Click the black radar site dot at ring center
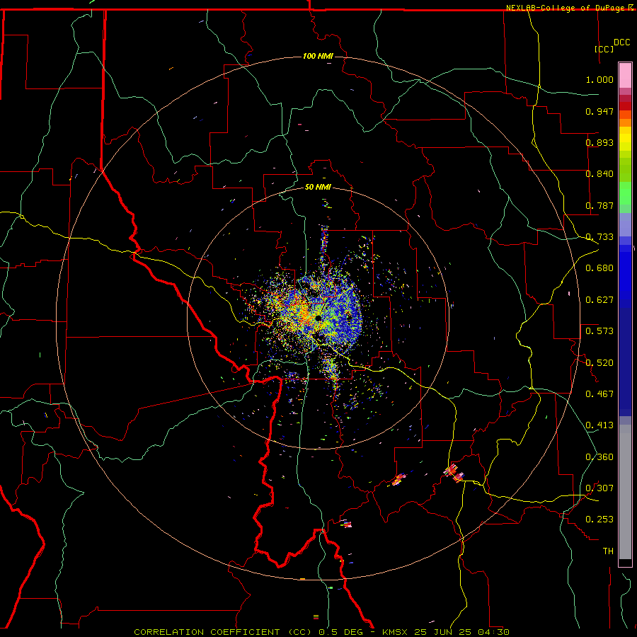The width and height of the screenshot is (637, 637). pos(318,318)
